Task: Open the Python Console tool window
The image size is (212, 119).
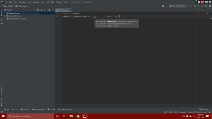Action: (x=38, y=109)
